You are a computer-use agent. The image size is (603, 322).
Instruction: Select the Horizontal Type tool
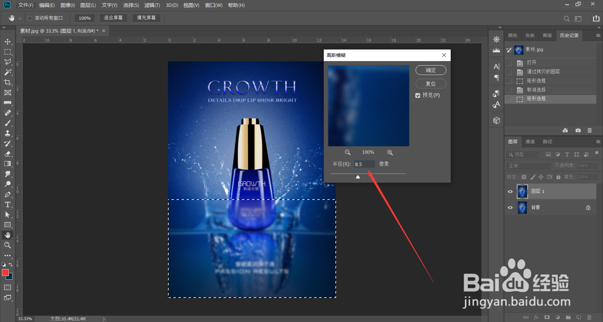(x=8, y=205)
